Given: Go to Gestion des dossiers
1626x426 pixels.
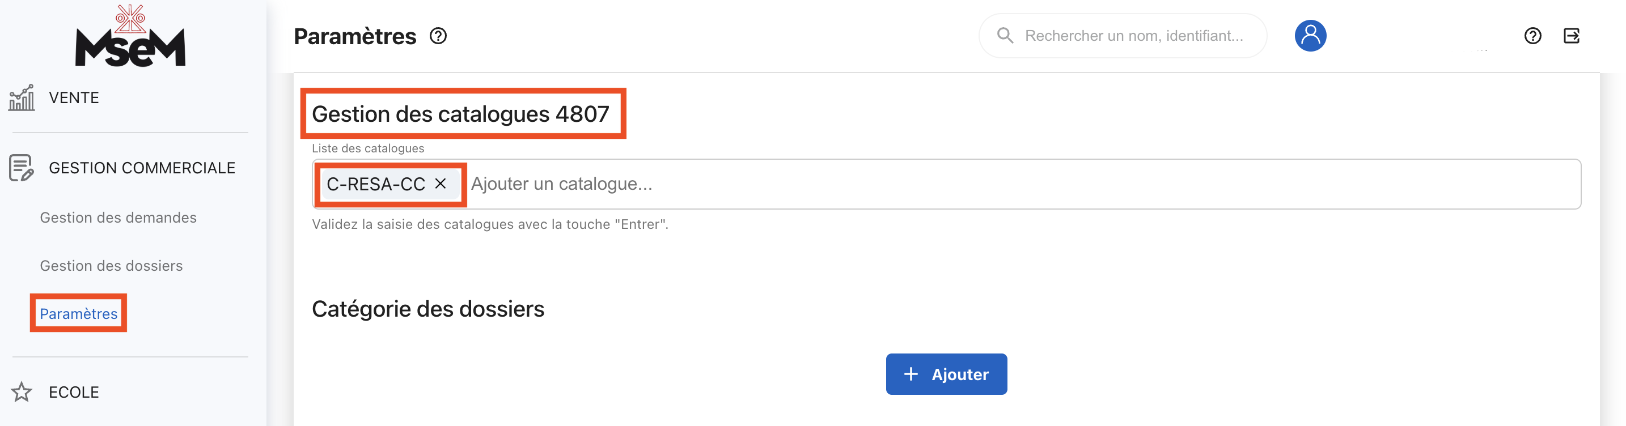Looking at the screenshot, I should click(111, 266).
